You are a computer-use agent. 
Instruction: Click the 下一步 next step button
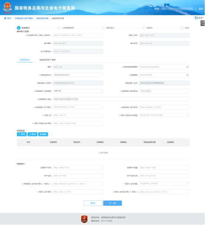pyautogui.click(x=112, y=203)
